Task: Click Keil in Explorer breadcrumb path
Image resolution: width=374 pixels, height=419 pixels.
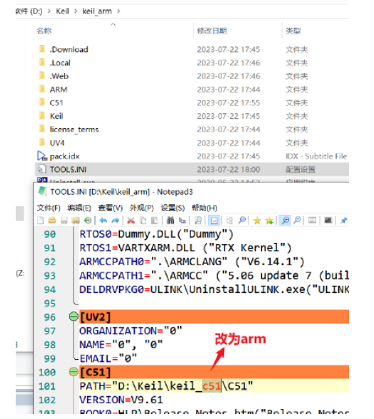Action: pos(62,11)
